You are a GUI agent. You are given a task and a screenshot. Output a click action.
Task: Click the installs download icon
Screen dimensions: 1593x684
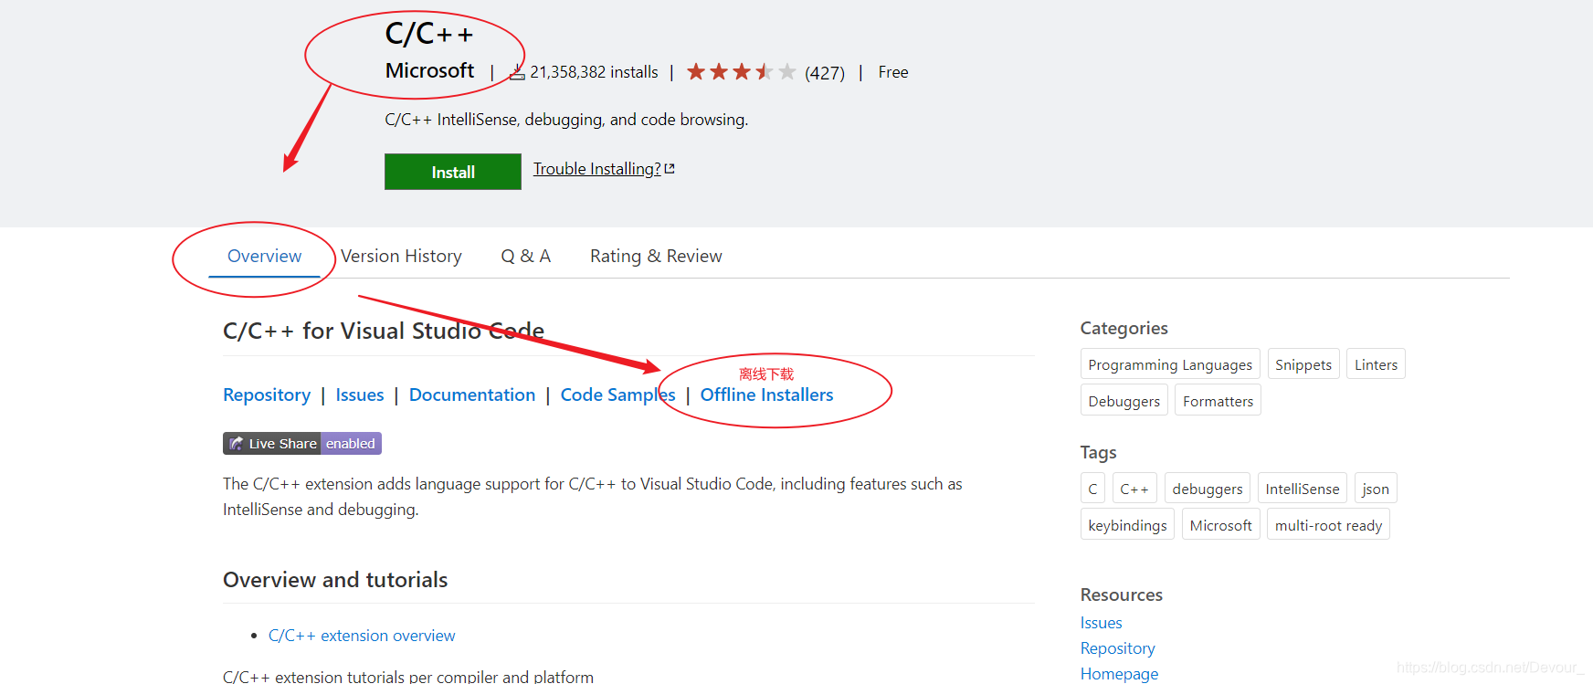click(x=517, y=72)
